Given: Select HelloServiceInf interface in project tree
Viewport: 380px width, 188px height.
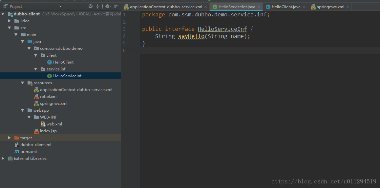Looking at the screenshot, I should [x=67, y=76].
